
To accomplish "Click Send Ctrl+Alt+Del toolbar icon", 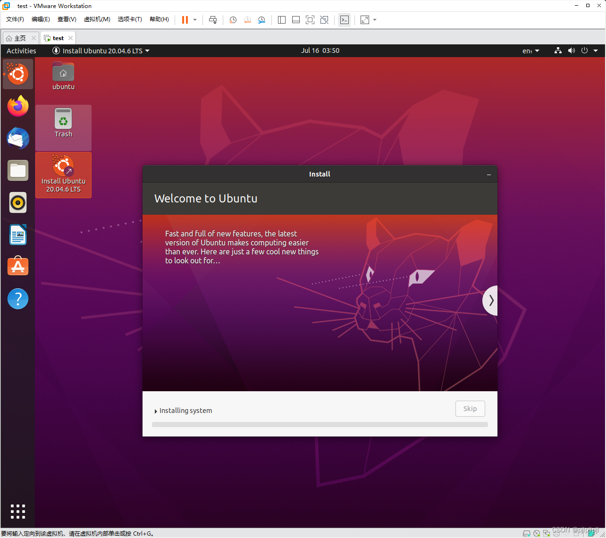I will 213,20.
